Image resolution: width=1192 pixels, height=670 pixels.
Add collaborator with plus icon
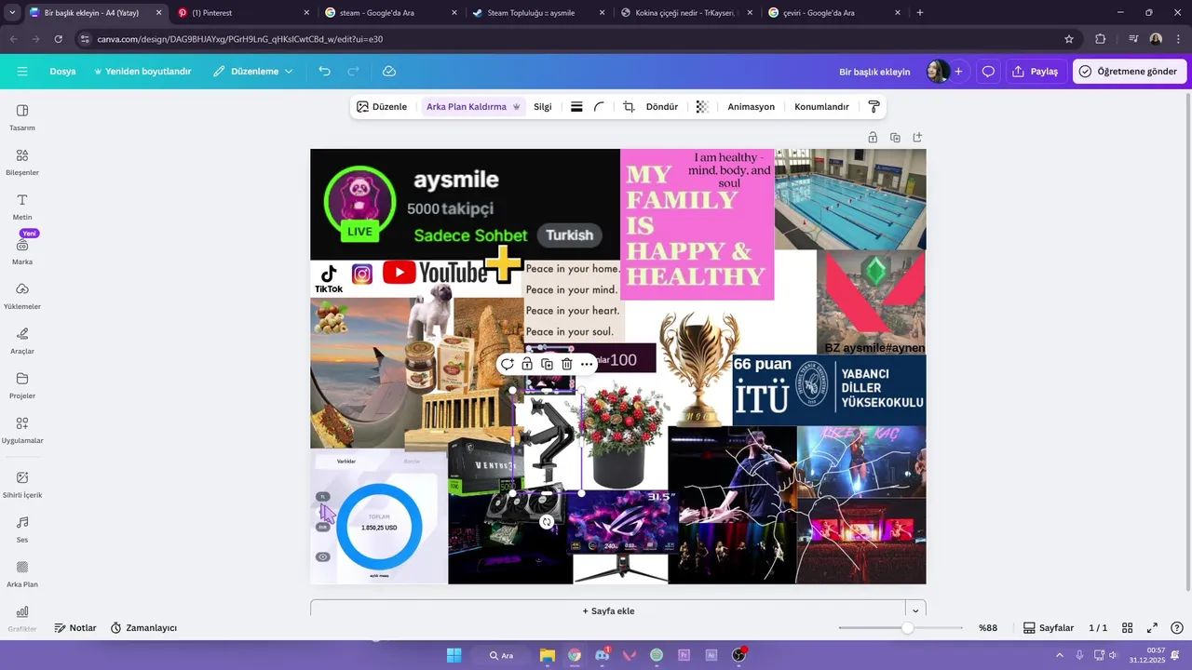[958, 72]
